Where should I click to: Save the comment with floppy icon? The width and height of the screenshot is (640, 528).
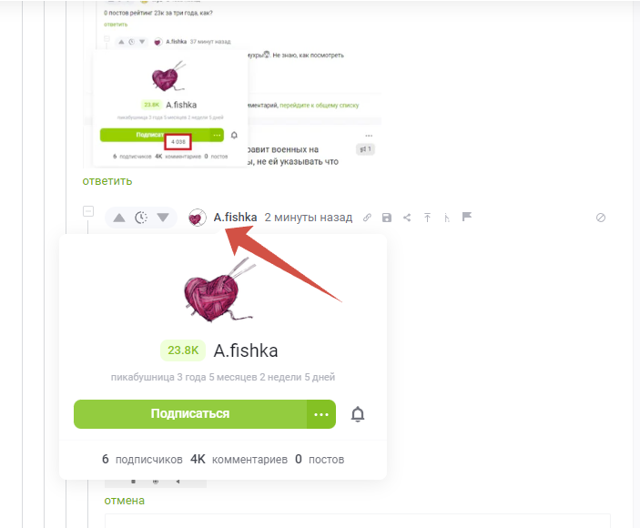pos(387,218)
